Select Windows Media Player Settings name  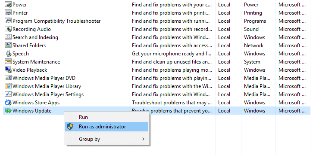click(48, 94)
